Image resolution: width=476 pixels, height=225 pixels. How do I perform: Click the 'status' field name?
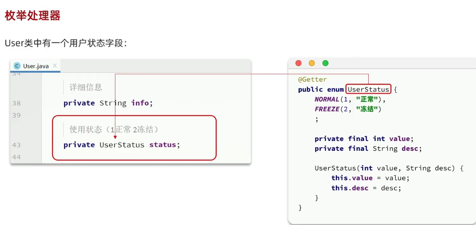[x=162, y=145]
